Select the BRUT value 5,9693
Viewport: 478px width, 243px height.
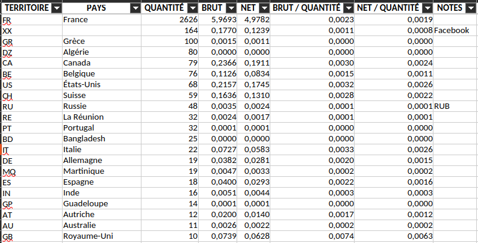click(218, 20)
